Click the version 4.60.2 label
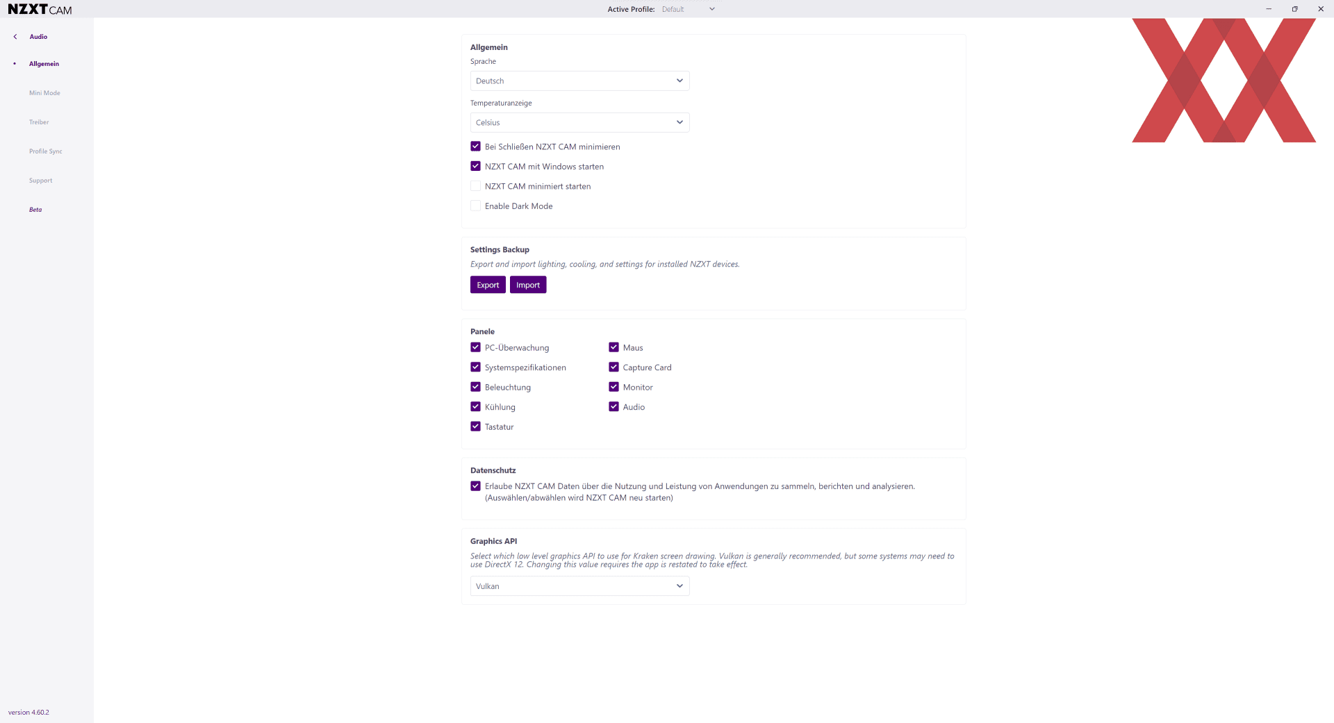This screenshot has height=723, width=1334. (x=28, y=713)
